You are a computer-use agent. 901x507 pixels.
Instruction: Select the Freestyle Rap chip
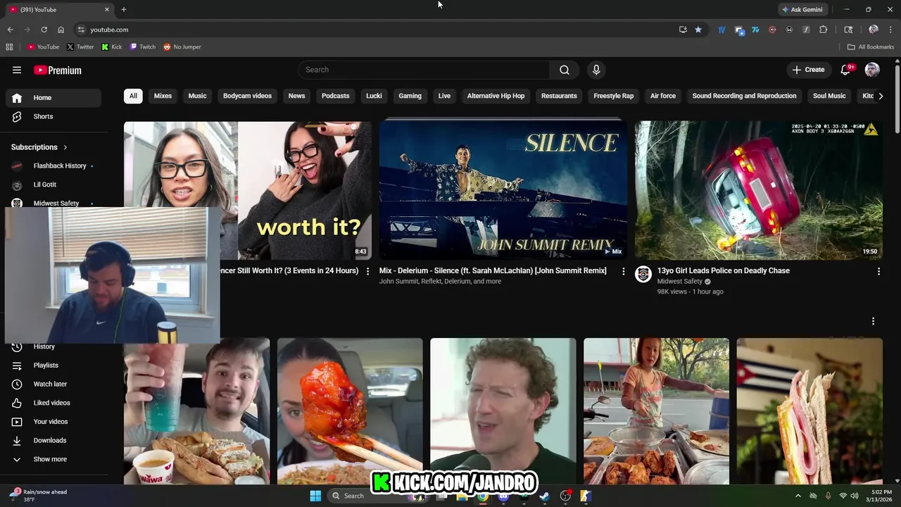click(613, 96)
